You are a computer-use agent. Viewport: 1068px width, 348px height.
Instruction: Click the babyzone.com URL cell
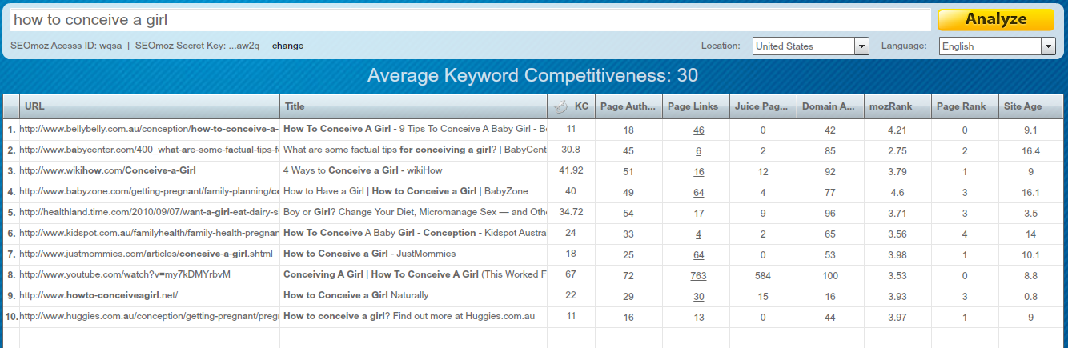point(150,191)
